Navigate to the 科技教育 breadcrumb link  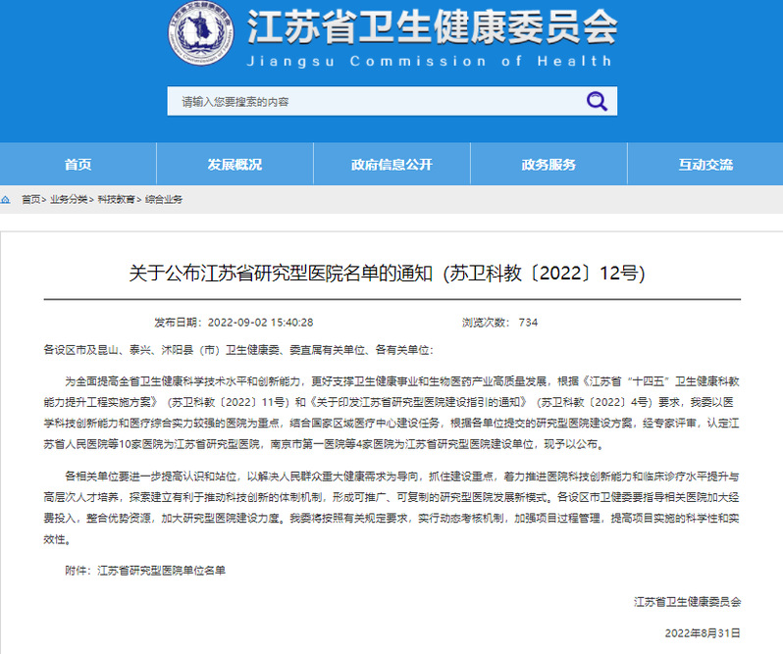[x=116, y=199]
